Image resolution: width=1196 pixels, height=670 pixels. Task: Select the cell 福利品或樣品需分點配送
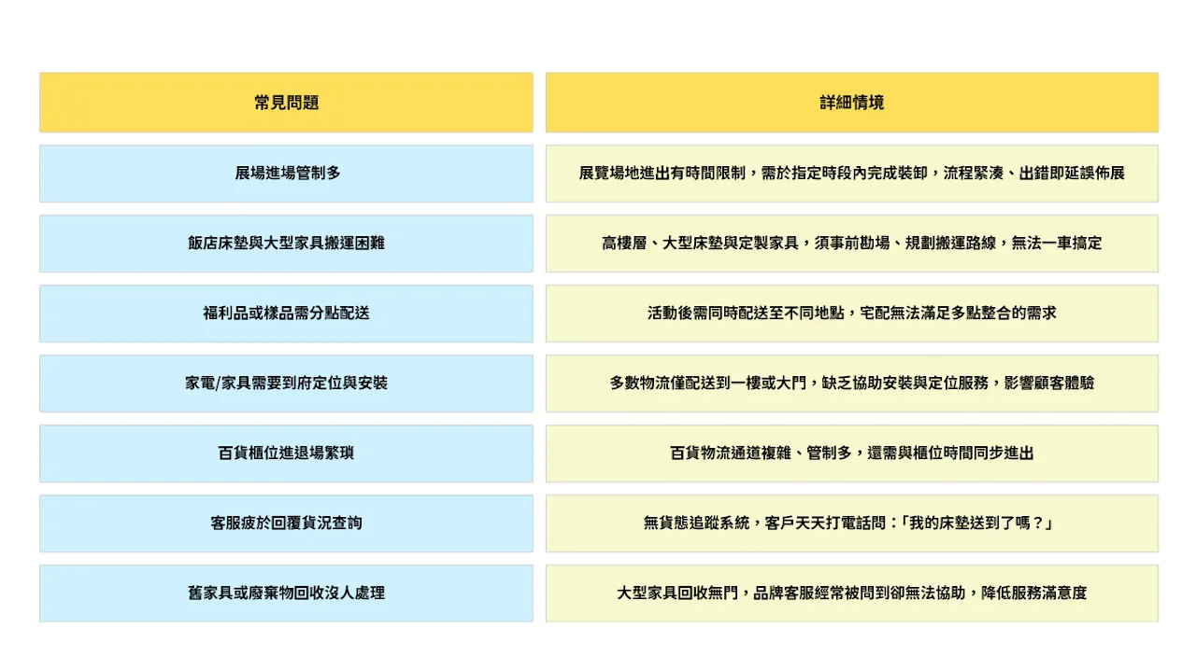(x=286, y=314)
